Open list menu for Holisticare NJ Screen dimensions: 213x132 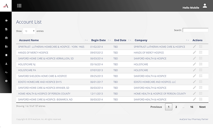pos(201,64)
